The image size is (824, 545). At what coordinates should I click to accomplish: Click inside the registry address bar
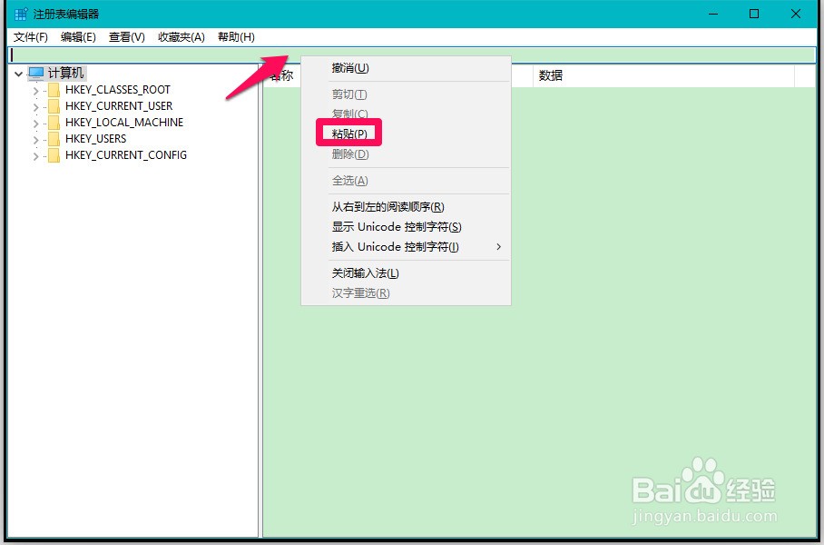click(412, 54)
